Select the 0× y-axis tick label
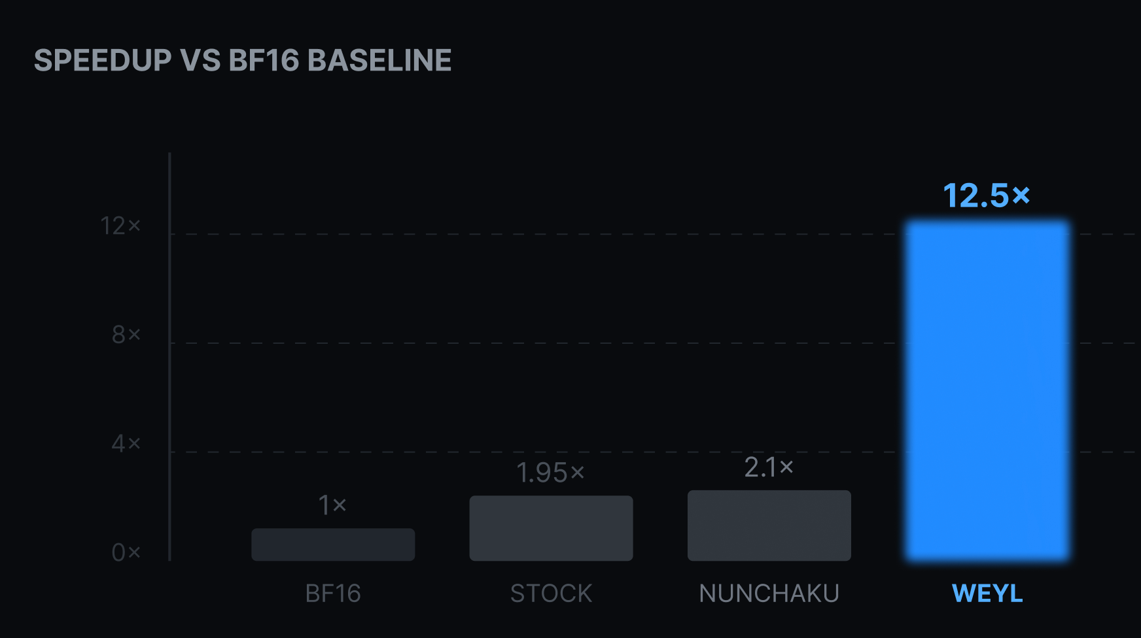1141x638 pixels. [x=126, y=552]
